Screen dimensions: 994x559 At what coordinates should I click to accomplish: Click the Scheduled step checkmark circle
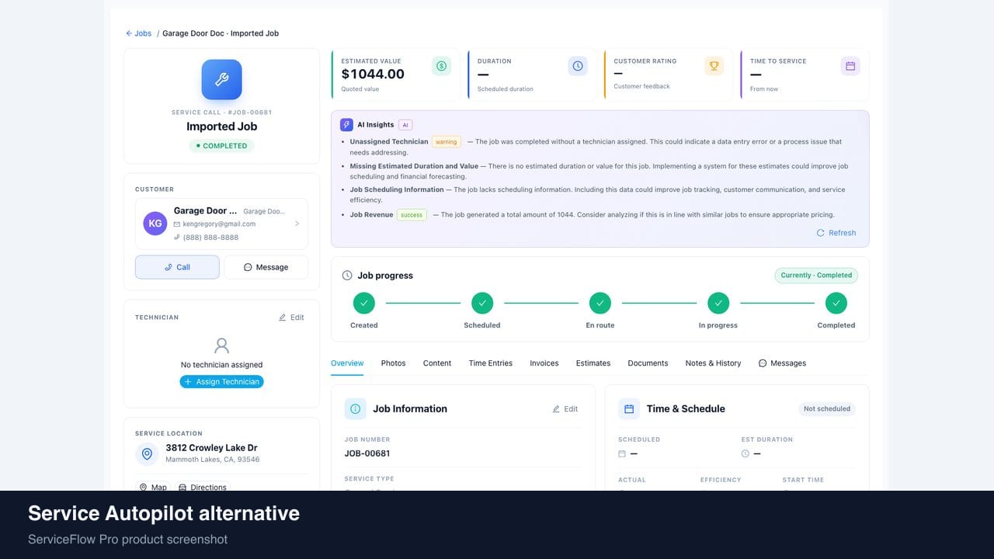click(x=482, y=303)
